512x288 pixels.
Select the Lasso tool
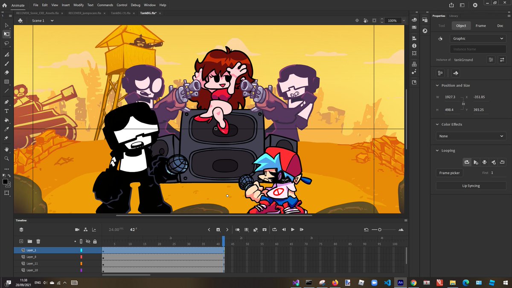point(6,44)
